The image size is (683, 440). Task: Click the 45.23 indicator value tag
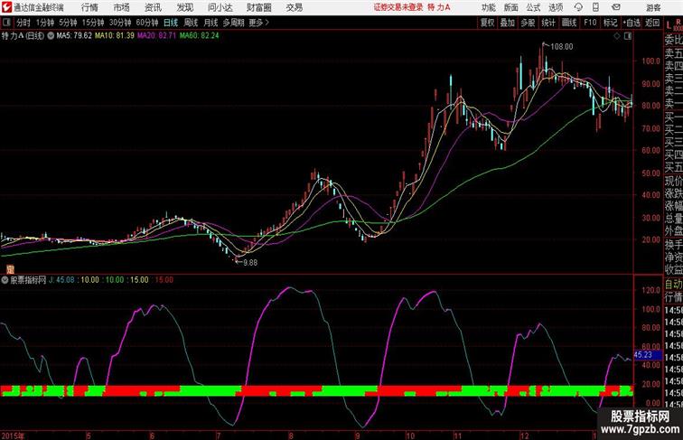(647, 355)
